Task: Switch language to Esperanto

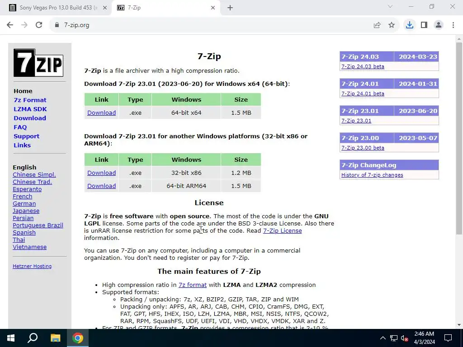Action: [27, 189]
